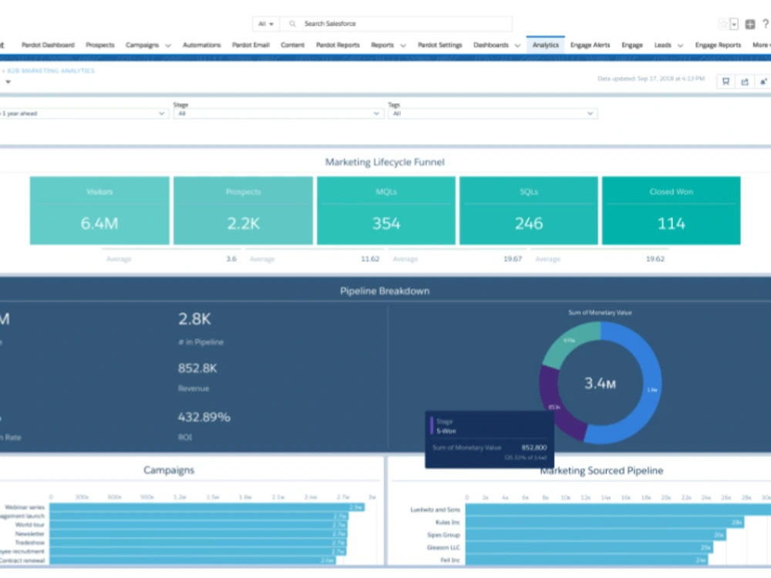Click the favorites star icon

coord(723,24)
